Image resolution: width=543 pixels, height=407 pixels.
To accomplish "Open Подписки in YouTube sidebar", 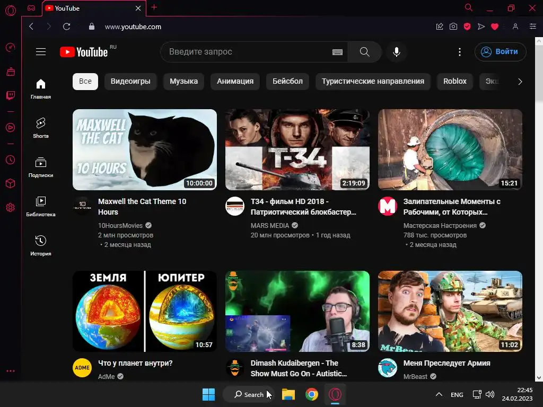I will tap(41, 167).
